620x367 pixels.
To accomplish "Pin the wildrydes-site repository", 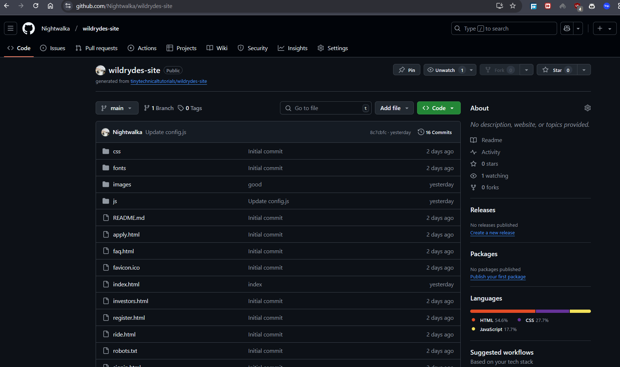I will click(x=407, y=70).
